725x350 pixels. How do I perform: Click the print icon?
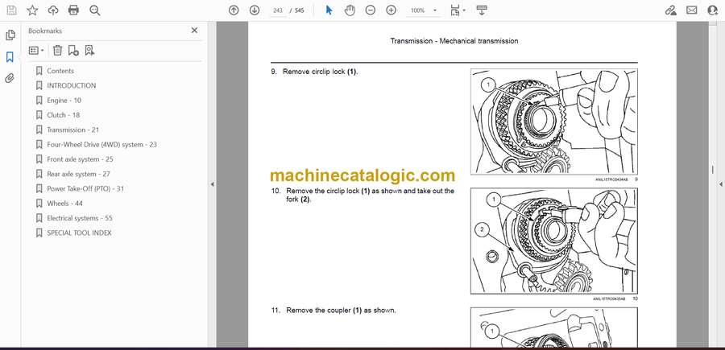pos(74,10)
